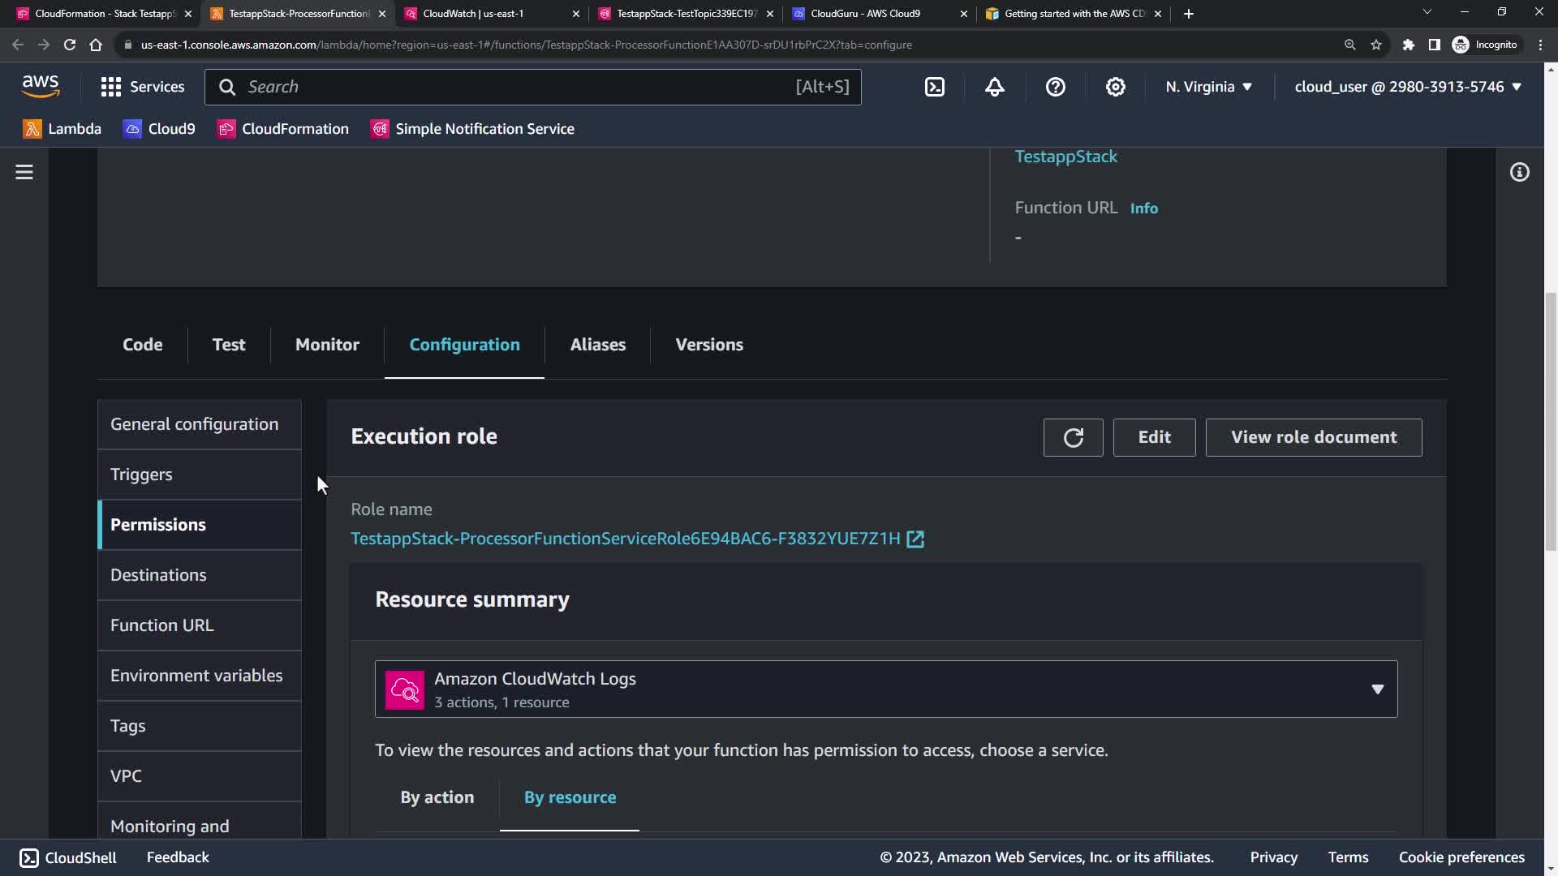Click the page vertical scrollbar
Screen dimensions: 1558x876
(x=1551, y=422)
